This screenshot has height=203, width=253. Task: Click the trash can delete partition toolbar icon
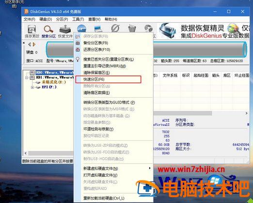pyautogui.click(x=132, y=29)
